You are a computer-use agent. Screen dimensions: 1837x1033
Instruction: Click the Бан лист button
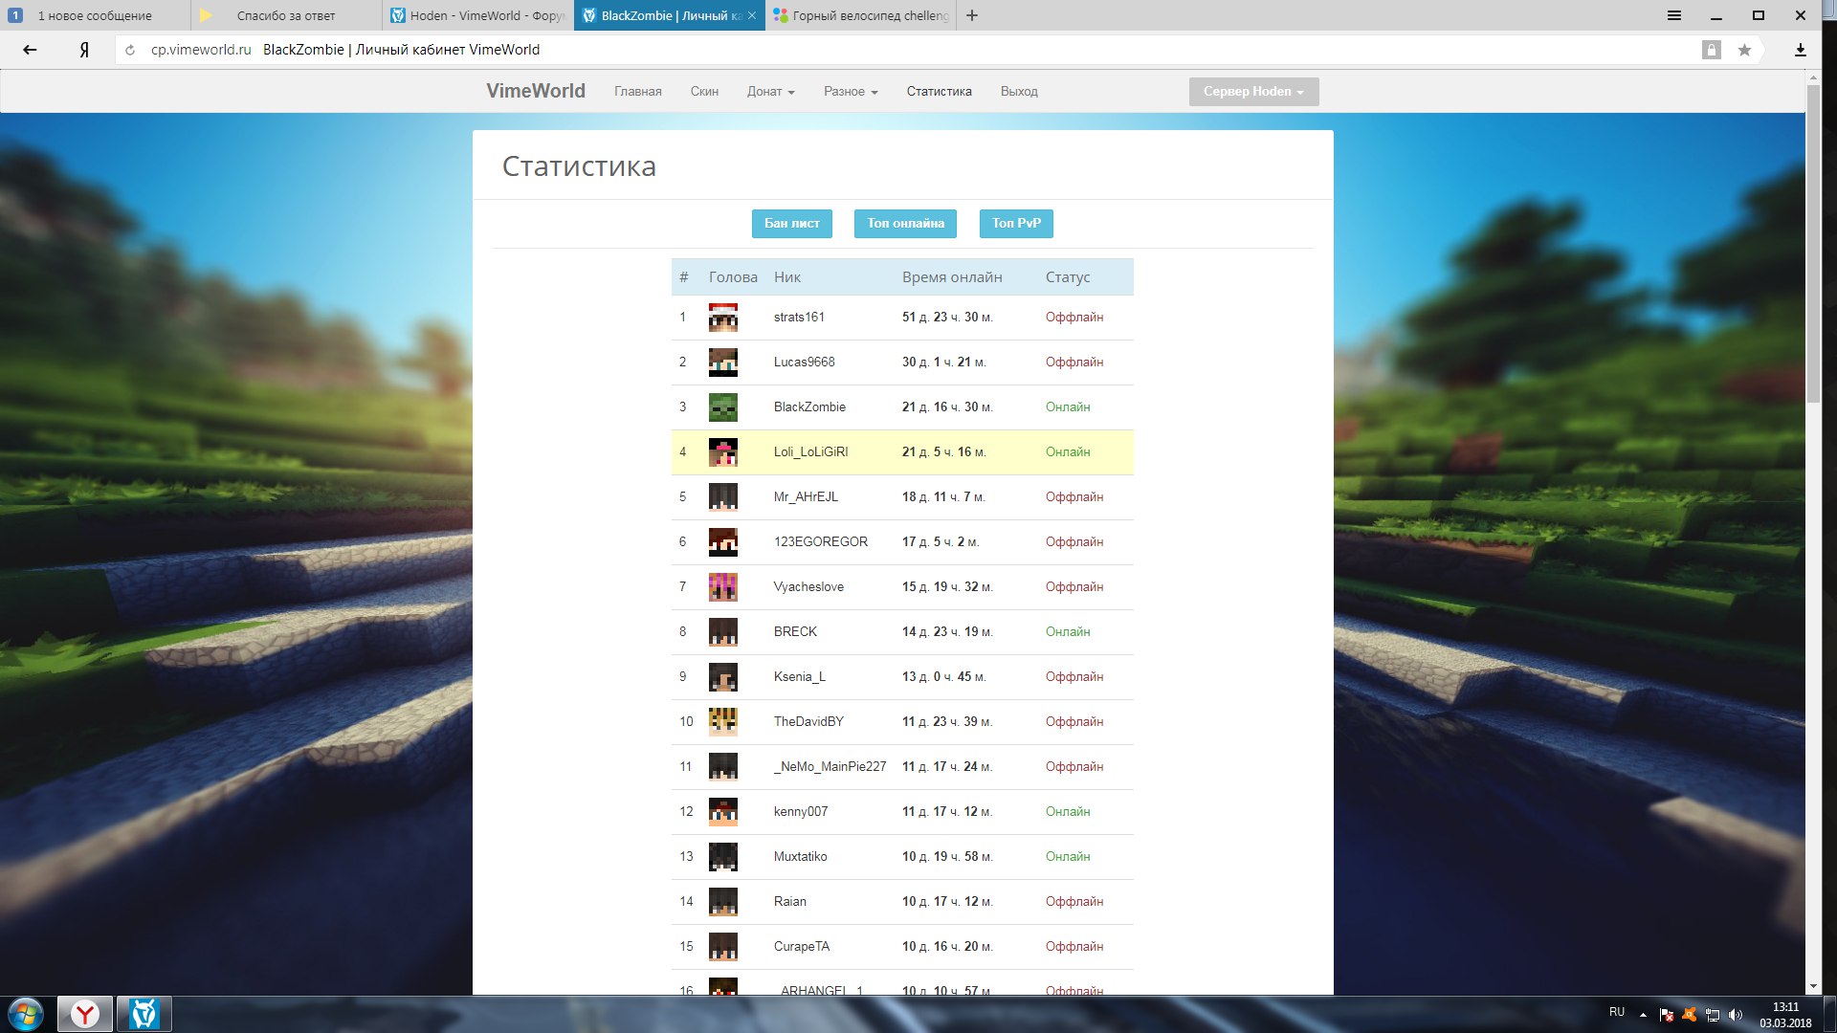(791, 223)
